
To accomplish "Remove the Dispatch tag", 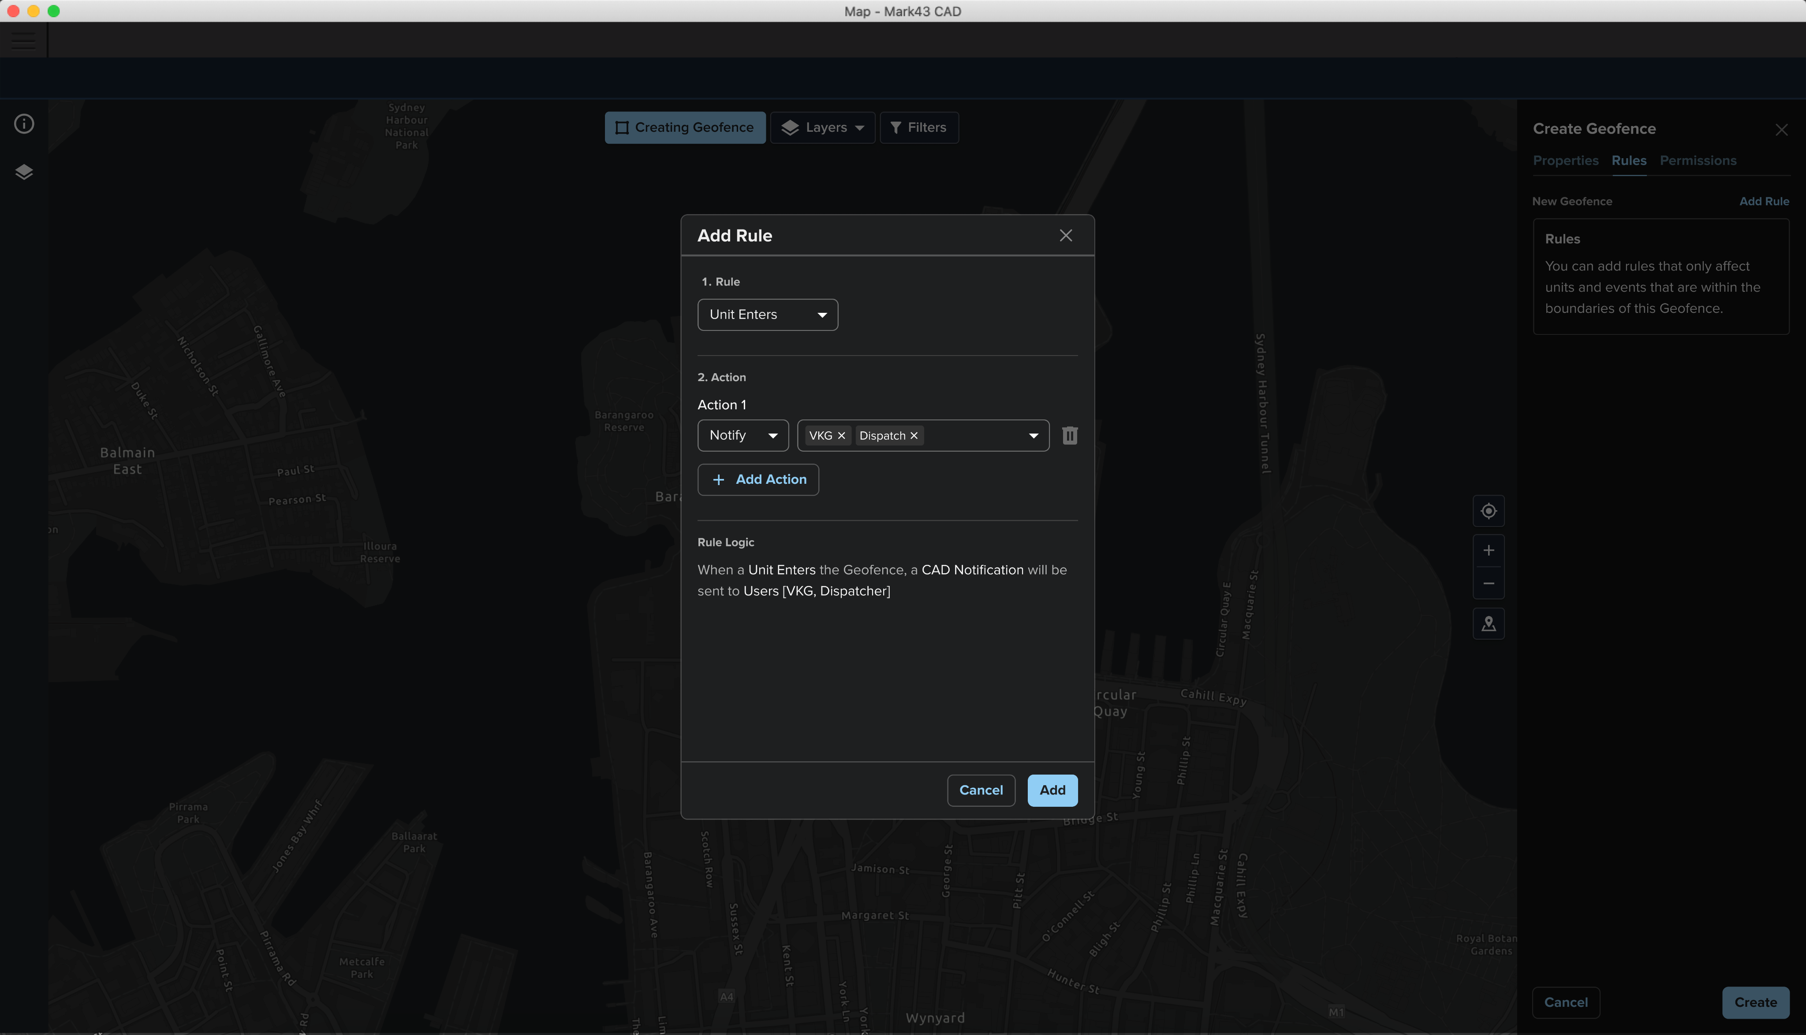I will click(x=914, y=436).
